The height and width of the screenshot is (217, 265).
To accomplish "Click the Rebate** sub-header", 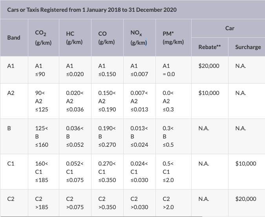I will [209, 47].
